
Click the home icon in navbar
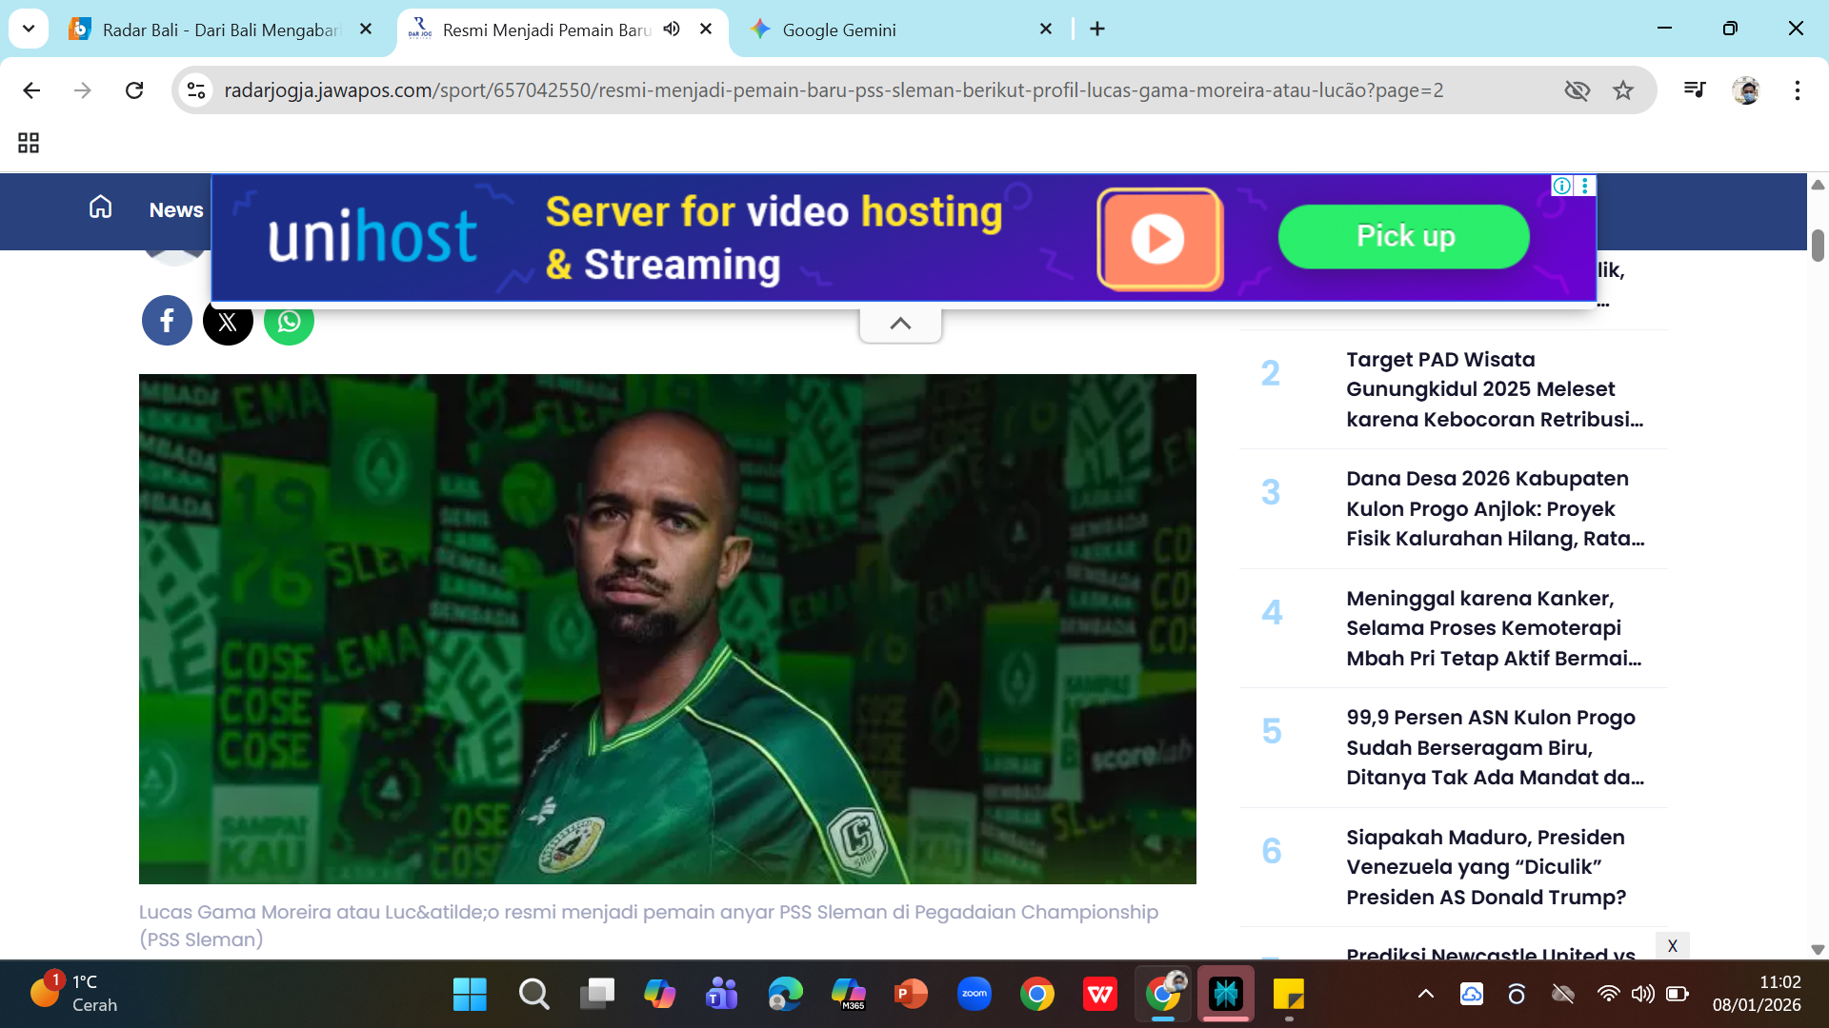(x=100, y=208)
